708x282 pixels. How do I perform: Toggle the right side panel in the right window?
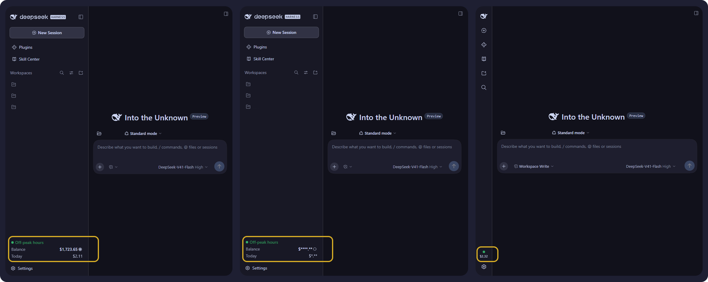pyautogui.click(x=696, y=13)
